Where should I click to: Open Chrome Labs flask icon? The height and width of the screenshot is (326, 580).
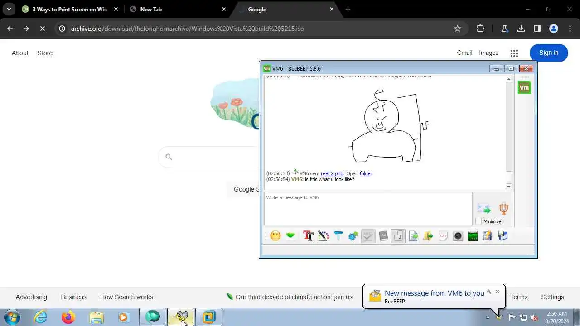[x=504, y=29]
